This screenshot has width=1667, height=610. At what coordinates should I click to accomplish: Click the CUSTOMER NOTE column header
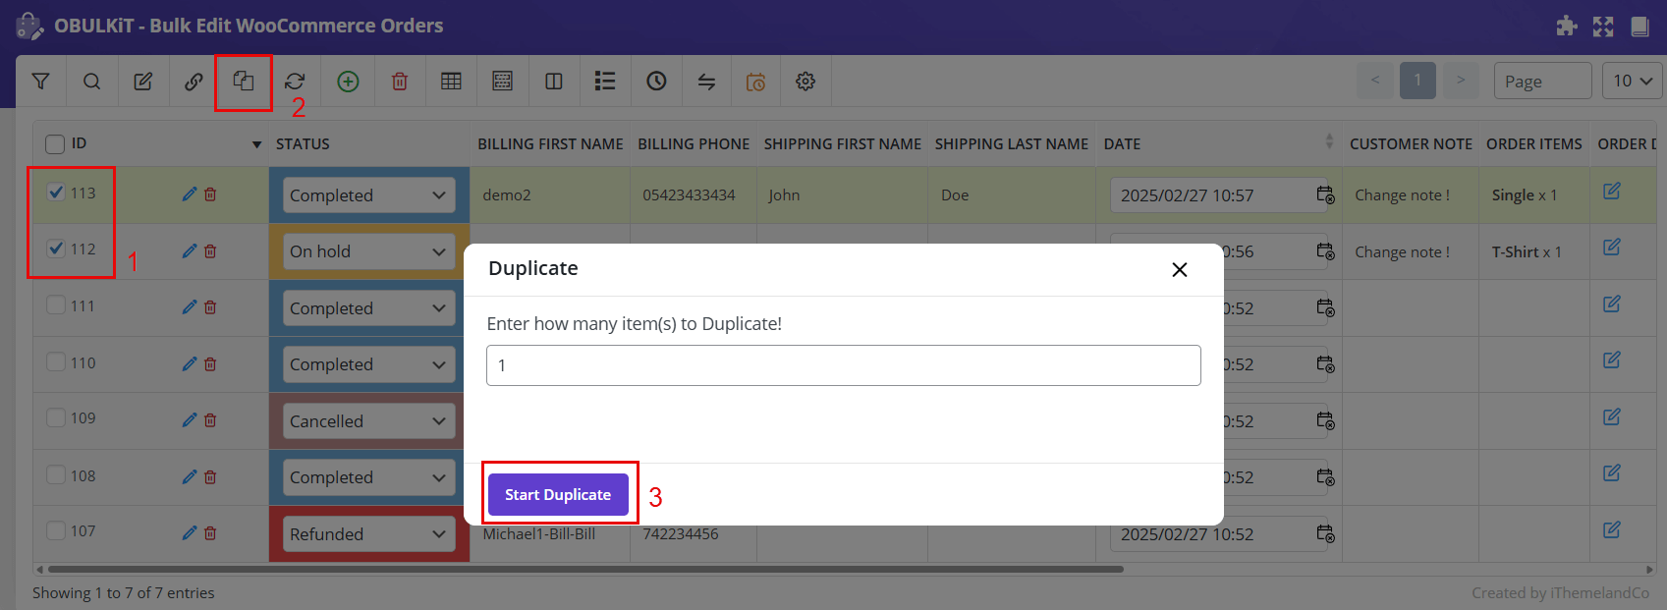click(1411, 144)
